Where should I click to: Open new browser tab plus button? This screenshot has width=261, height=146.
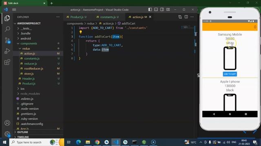51,3
